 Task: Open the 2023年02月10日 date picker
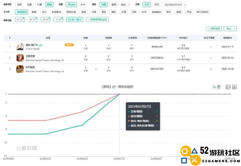click(x=174, y=5)
